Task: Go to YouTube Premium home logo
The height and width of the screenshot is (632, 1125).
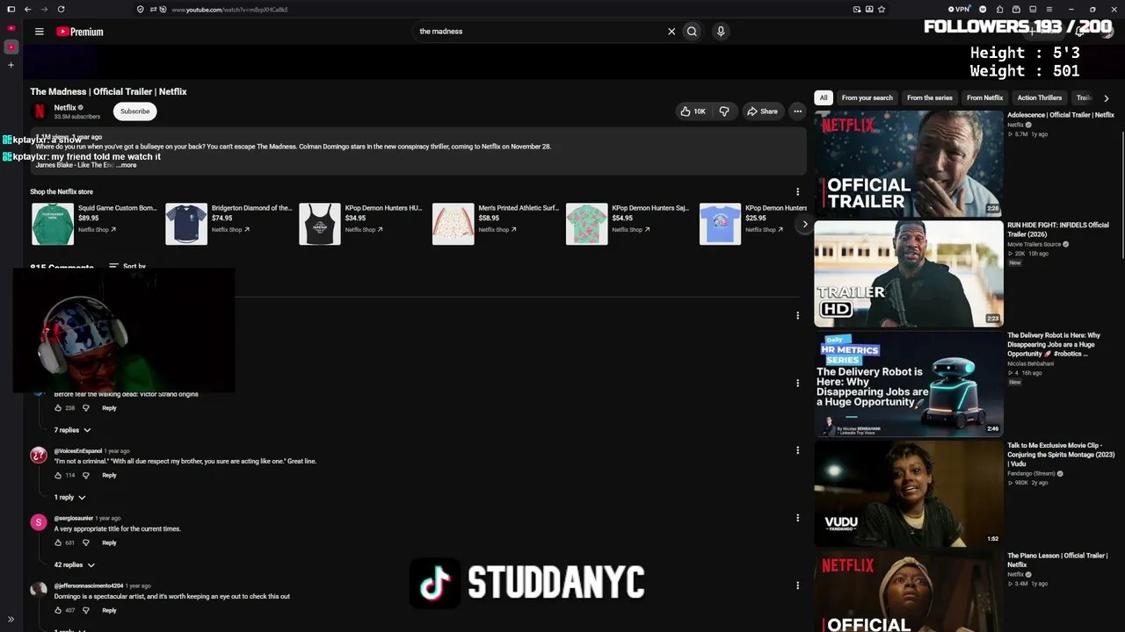Action: pos(80,32)
